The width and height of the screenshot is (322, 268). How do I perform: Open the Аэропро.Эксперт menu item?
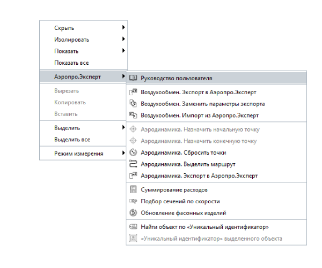78,77
